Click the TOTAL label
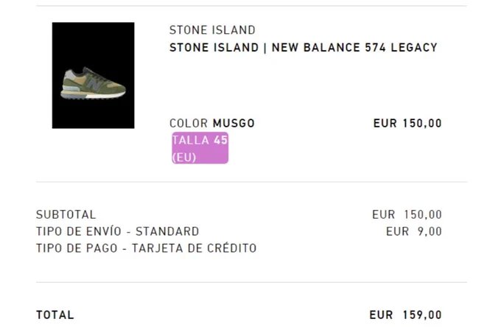Image resolution: width=501 pixels, height=327 pixels. click(55, 315)
